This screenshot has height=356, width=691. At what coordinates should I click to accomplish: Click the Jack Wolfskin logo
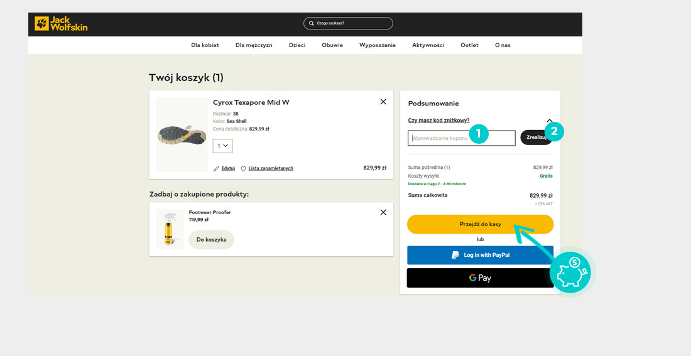click(62, 24)
